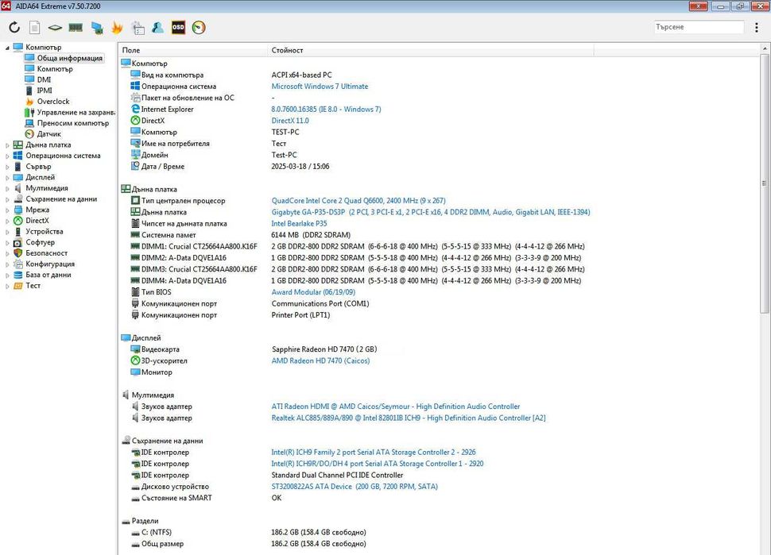Expand the Мрежа tree node
This screenshot has height=555, width=771.
[7, 210]
